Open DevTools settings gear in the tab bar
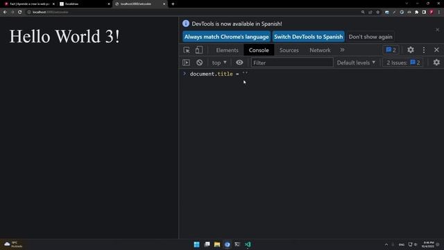 click(x=410, y=50)
